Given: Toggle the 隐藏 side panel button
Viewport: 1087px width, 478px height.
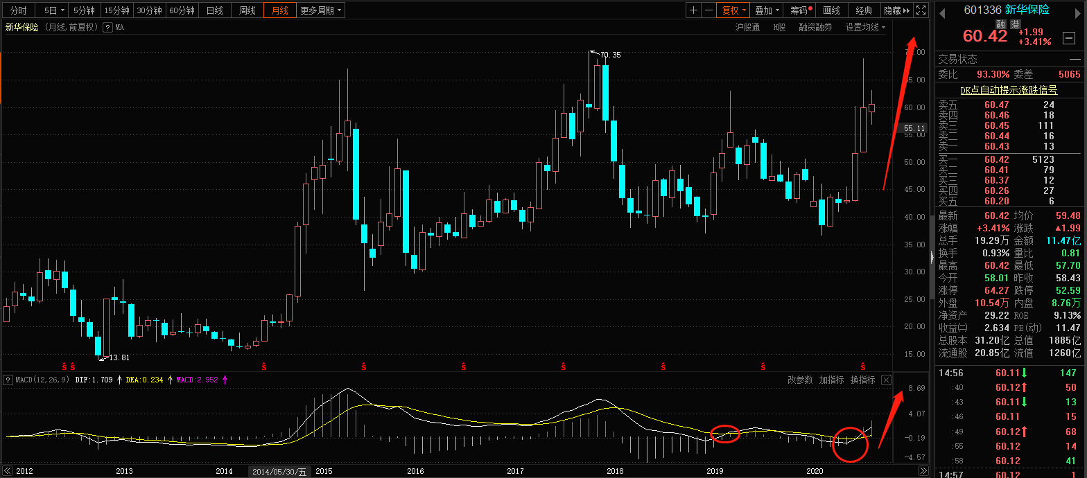Looking at the screenshot, I should coord(896,10).
